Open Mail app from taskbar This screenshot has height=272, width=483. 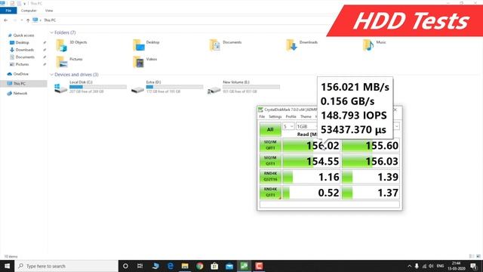pos(229,266)
